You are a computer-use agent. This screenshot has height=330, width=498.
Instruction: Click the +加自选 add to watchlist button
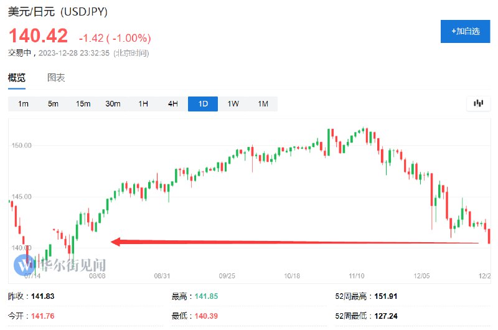465,31
